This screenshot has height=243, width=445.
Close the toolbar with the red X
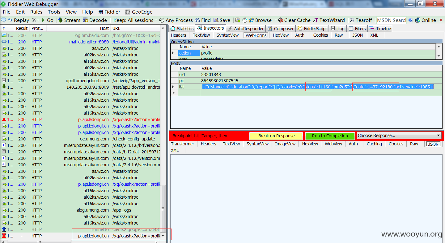[441, 20]
